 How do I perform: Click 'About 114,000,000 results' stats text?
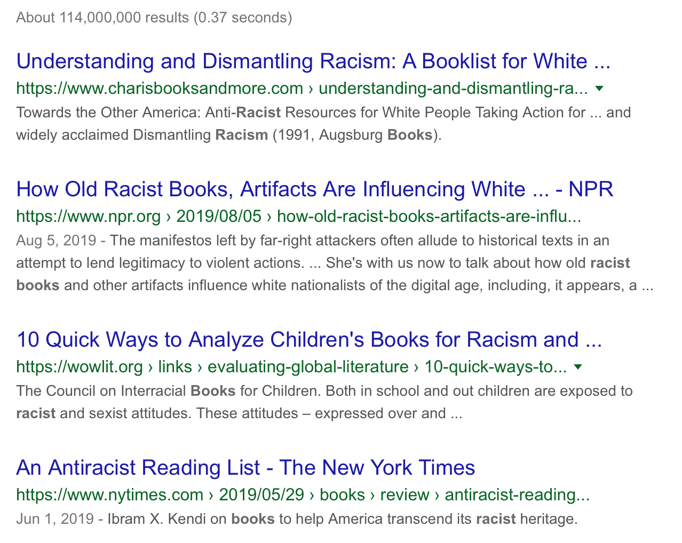[x=154, y=18]
